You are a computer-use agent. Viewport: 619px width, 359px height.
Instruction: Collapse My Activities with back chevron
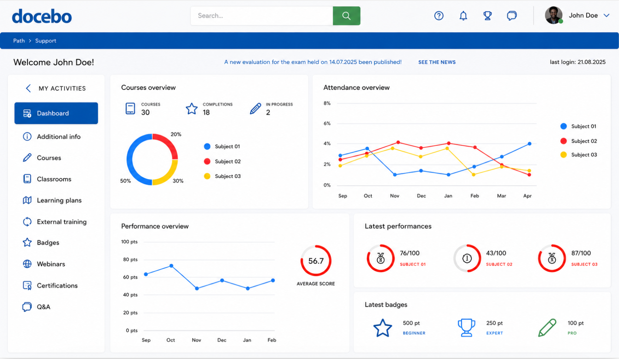[28, 88]
